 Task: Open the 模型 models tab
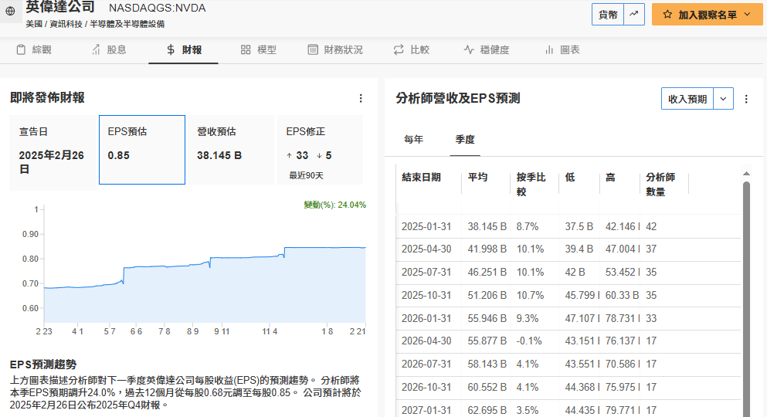(258, 49)
